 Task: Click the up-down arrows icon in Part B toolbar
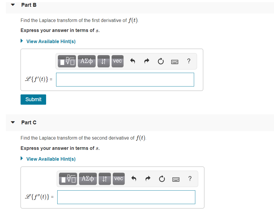[x=103, y=61]
